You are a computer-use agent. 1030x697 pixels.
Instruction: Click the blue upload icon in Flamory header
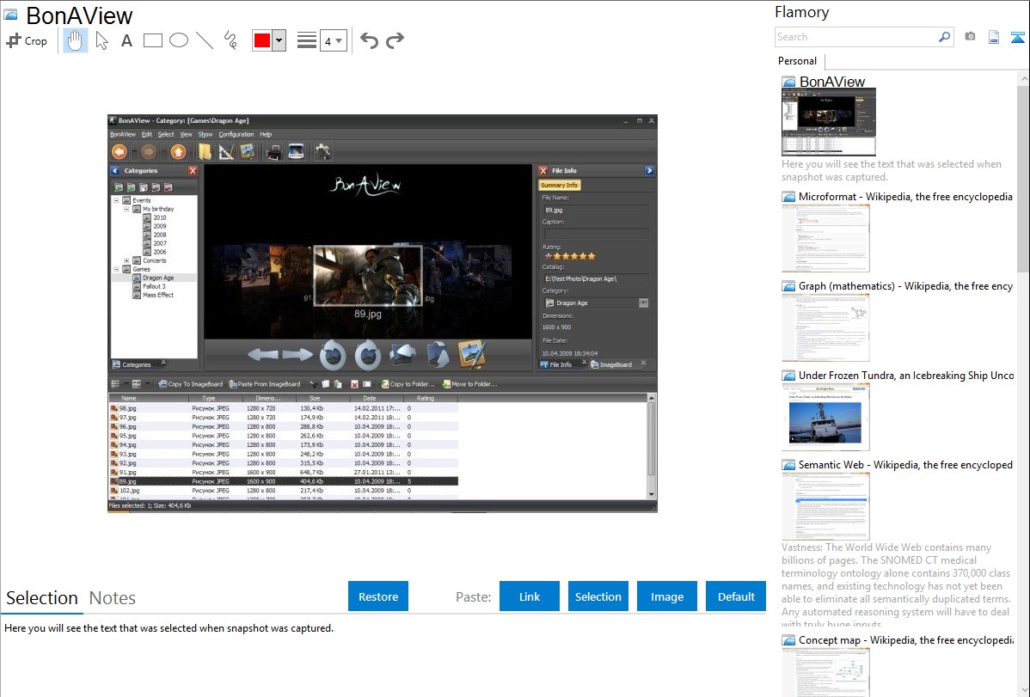coord(1017,37)
